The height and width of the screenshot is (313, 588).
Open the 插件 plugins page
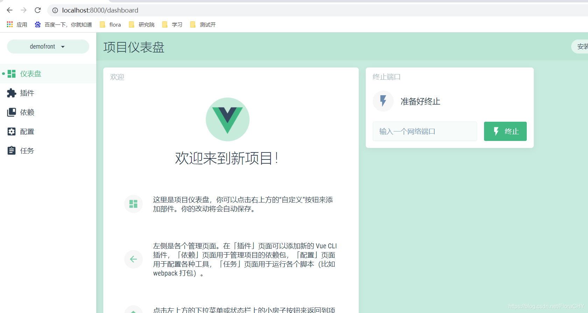48,93
